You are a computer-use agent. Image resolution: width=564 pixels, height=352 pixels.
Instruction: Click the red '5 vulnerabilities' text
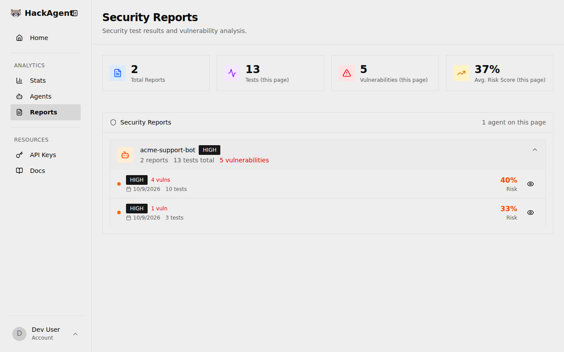(244, 160)
